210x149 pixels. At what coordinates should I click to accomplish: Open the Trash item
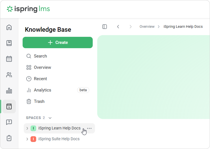pos(39,101)
